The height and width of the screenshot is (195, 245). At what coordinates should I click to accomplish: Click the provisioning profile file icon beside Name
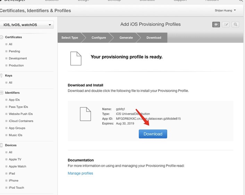[85, 114]
